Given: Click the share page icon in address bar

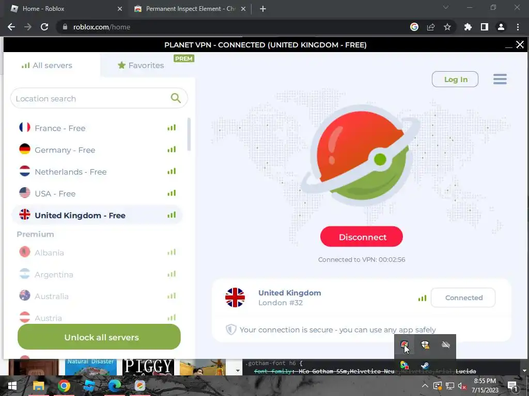Looking at the screenshot, I should click(x=431, y=27).
